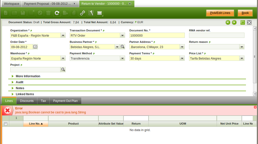Open the personalization wrench icon
258x144 pixels.
[91, 13]
